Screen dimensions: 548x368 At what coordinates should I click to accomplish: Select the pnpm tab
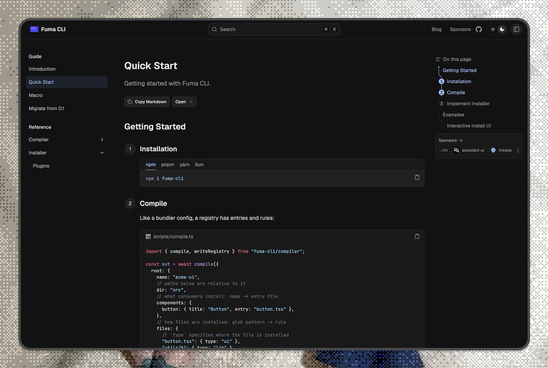[168, 164]
